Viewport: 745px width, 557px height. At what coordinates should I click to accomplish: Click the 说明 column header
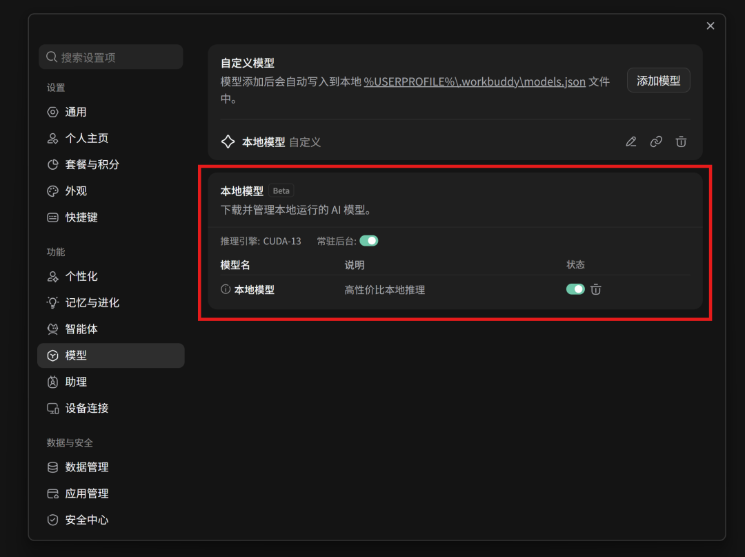[355, 265]
